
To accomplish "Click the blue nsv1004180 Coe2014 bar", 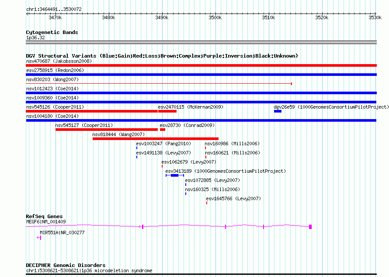I will (x=201, y=120).
